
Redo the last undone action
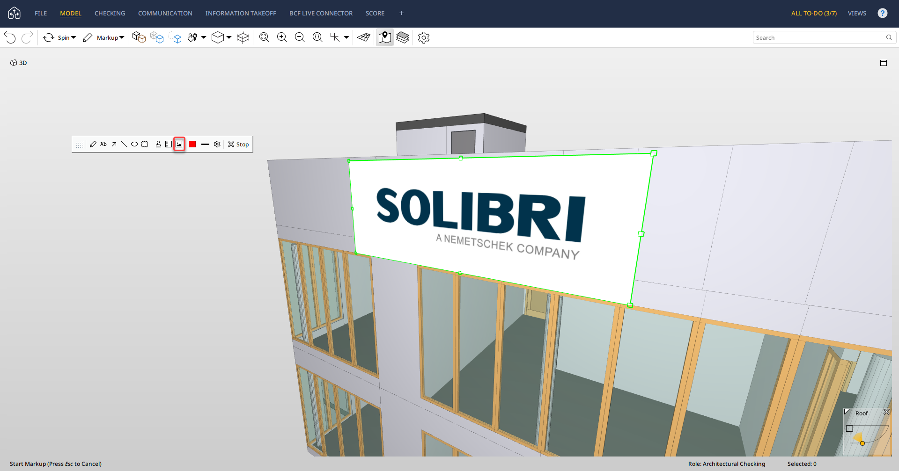(x=27, y=37)
